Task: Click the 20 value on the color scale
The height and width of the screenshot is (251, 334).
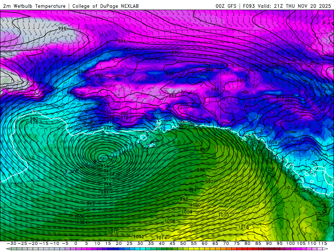Action: [x=119, y=243]
